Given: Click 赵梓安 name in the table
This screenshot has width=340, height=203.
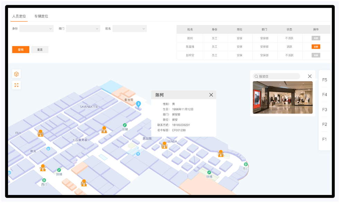Looking at the screenshot, I should 190,56.
